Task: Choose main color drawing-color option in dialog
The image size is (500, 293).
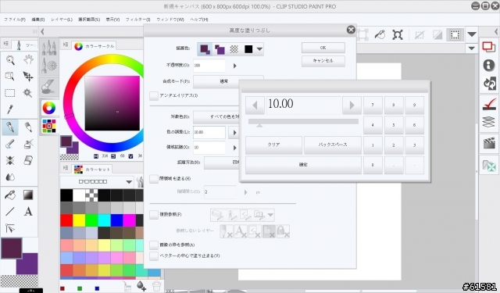Action: point(205,49)
